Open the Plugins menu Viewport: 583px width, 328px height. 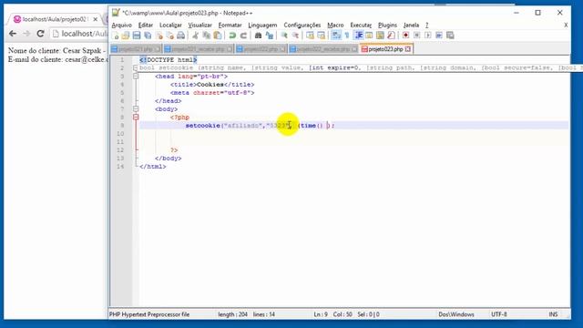point(387,25)
